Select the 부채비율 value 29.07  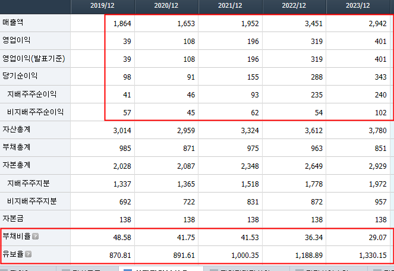377,238
